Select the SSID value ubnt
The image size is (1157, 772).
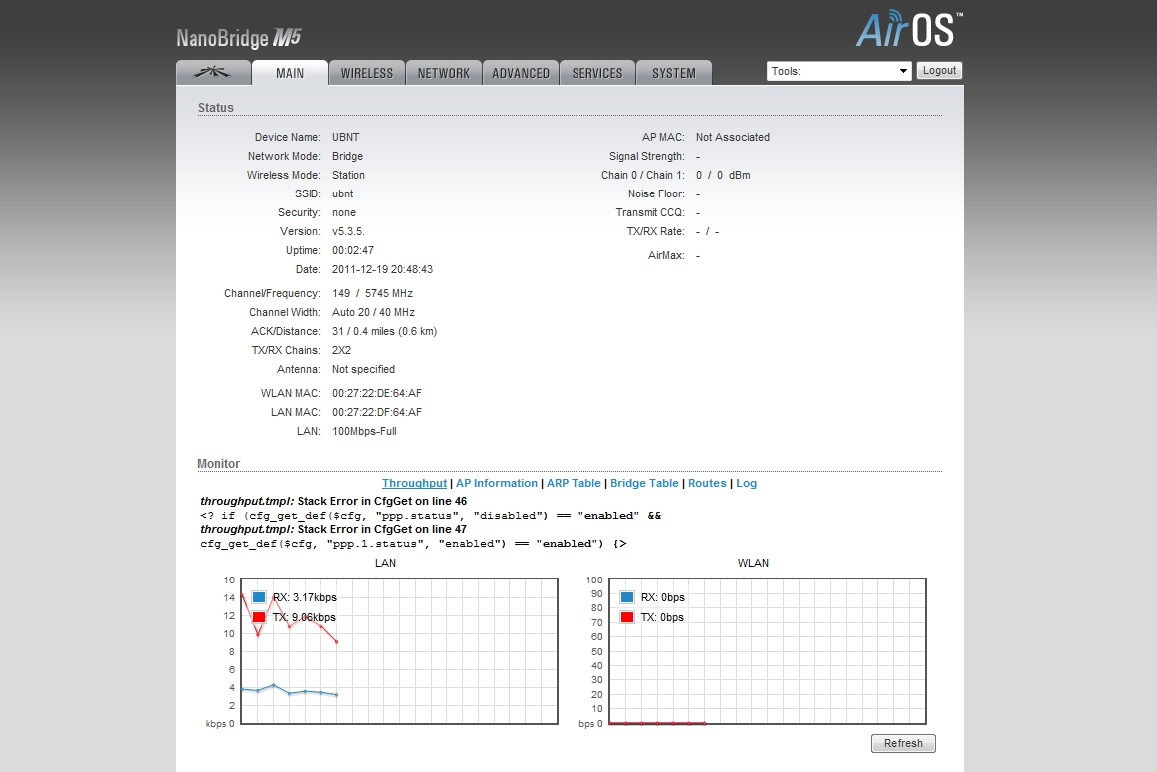click(x=342, y=193)
